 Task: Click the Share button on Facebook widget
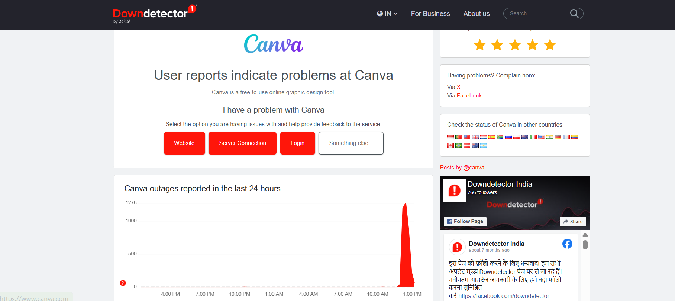click(x=573, y=221)
